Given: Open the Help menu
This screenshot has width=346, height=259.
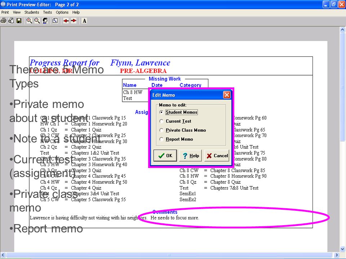Looking at the screenshot, I should click(76, 12).
